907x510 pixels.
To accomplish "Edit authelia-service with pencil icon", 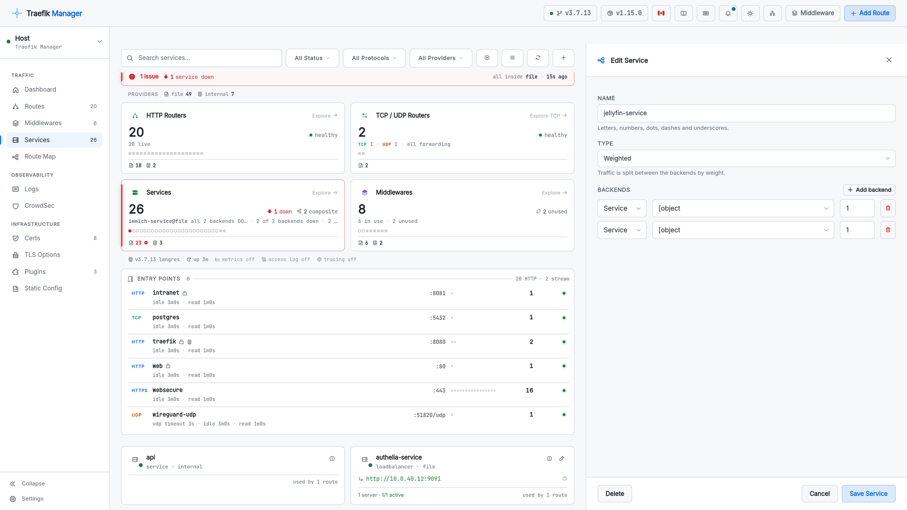I will (x=562, y=459).
